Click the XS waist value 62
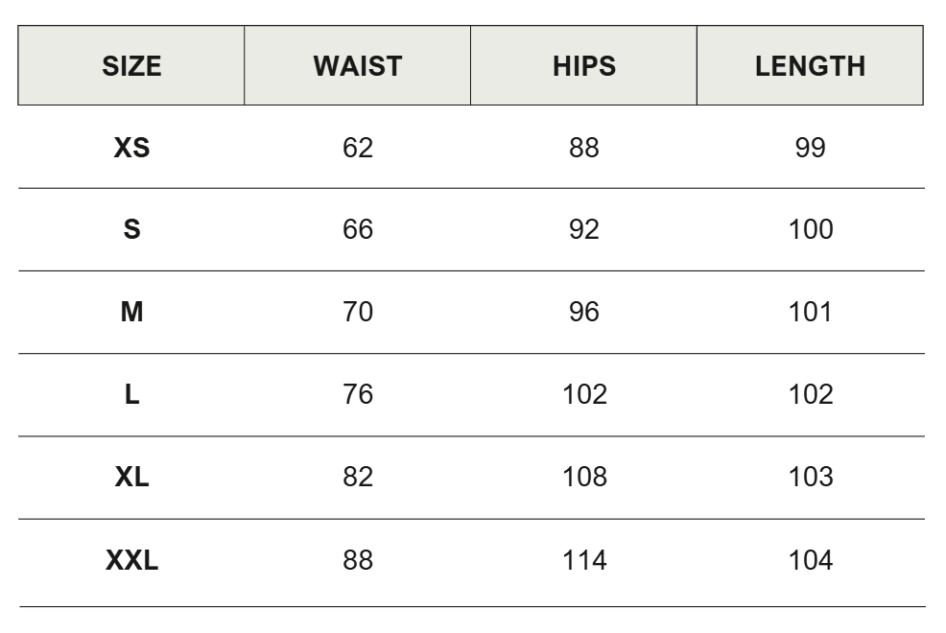Image resolution: width=946 pixels, height=633 pixels. tap(357, 148)
